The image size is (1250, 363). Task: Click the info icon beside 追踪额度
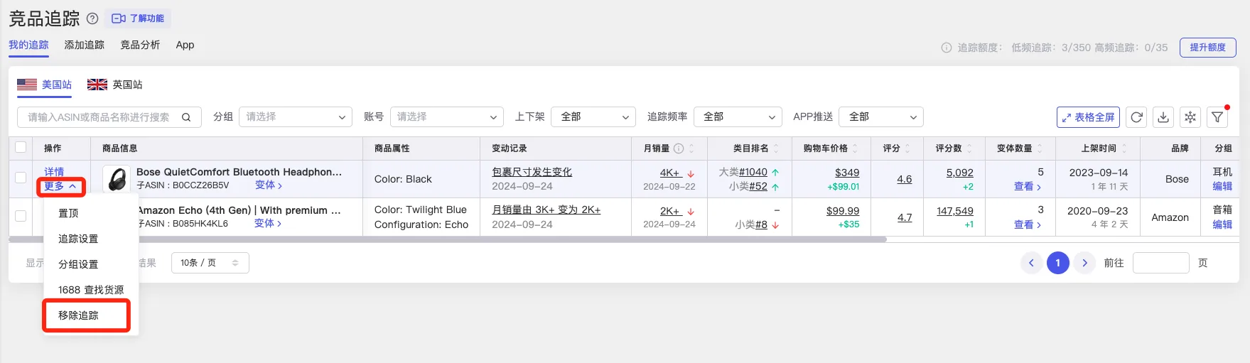tap(946, 48)
